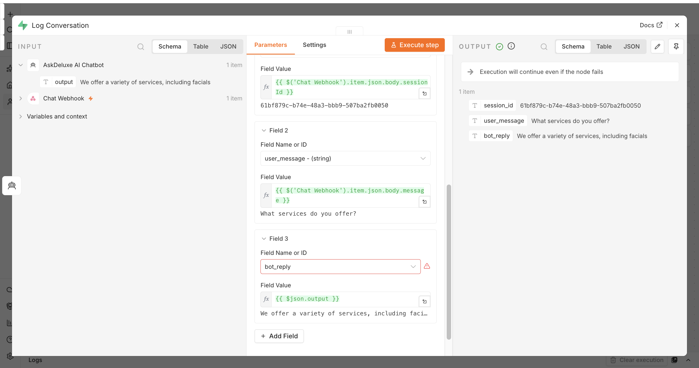Image resolution: width=699 pixels, height=368 pixels.
Task: Click the fx icon of $json.output field
Action: (266, 299)
